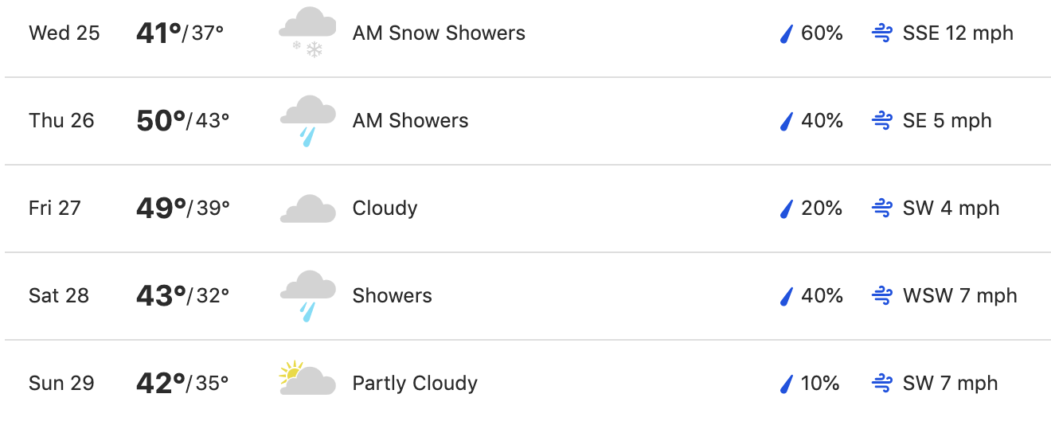This screenshot has width=1051, height=425.
Task: Click the cloudy icon for Fri 27
Action: click(307, 209)
